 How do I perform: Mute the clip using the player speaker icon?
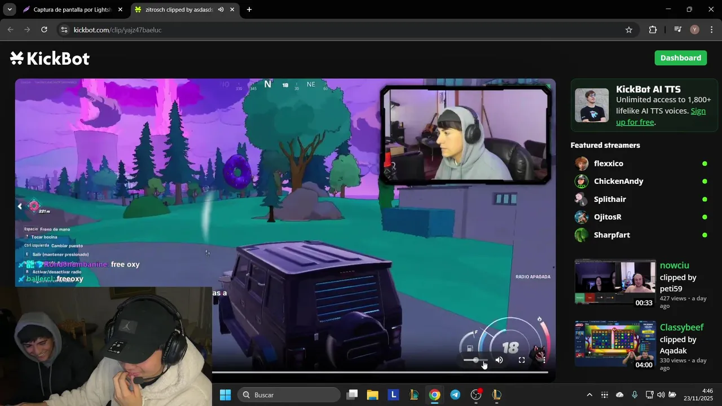[499, 360]
